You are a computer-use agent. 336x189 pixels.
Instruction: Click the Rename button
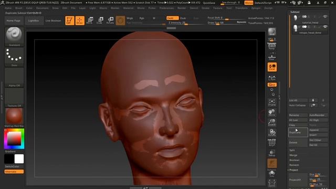pyautogui.click(x=298, y=115)
